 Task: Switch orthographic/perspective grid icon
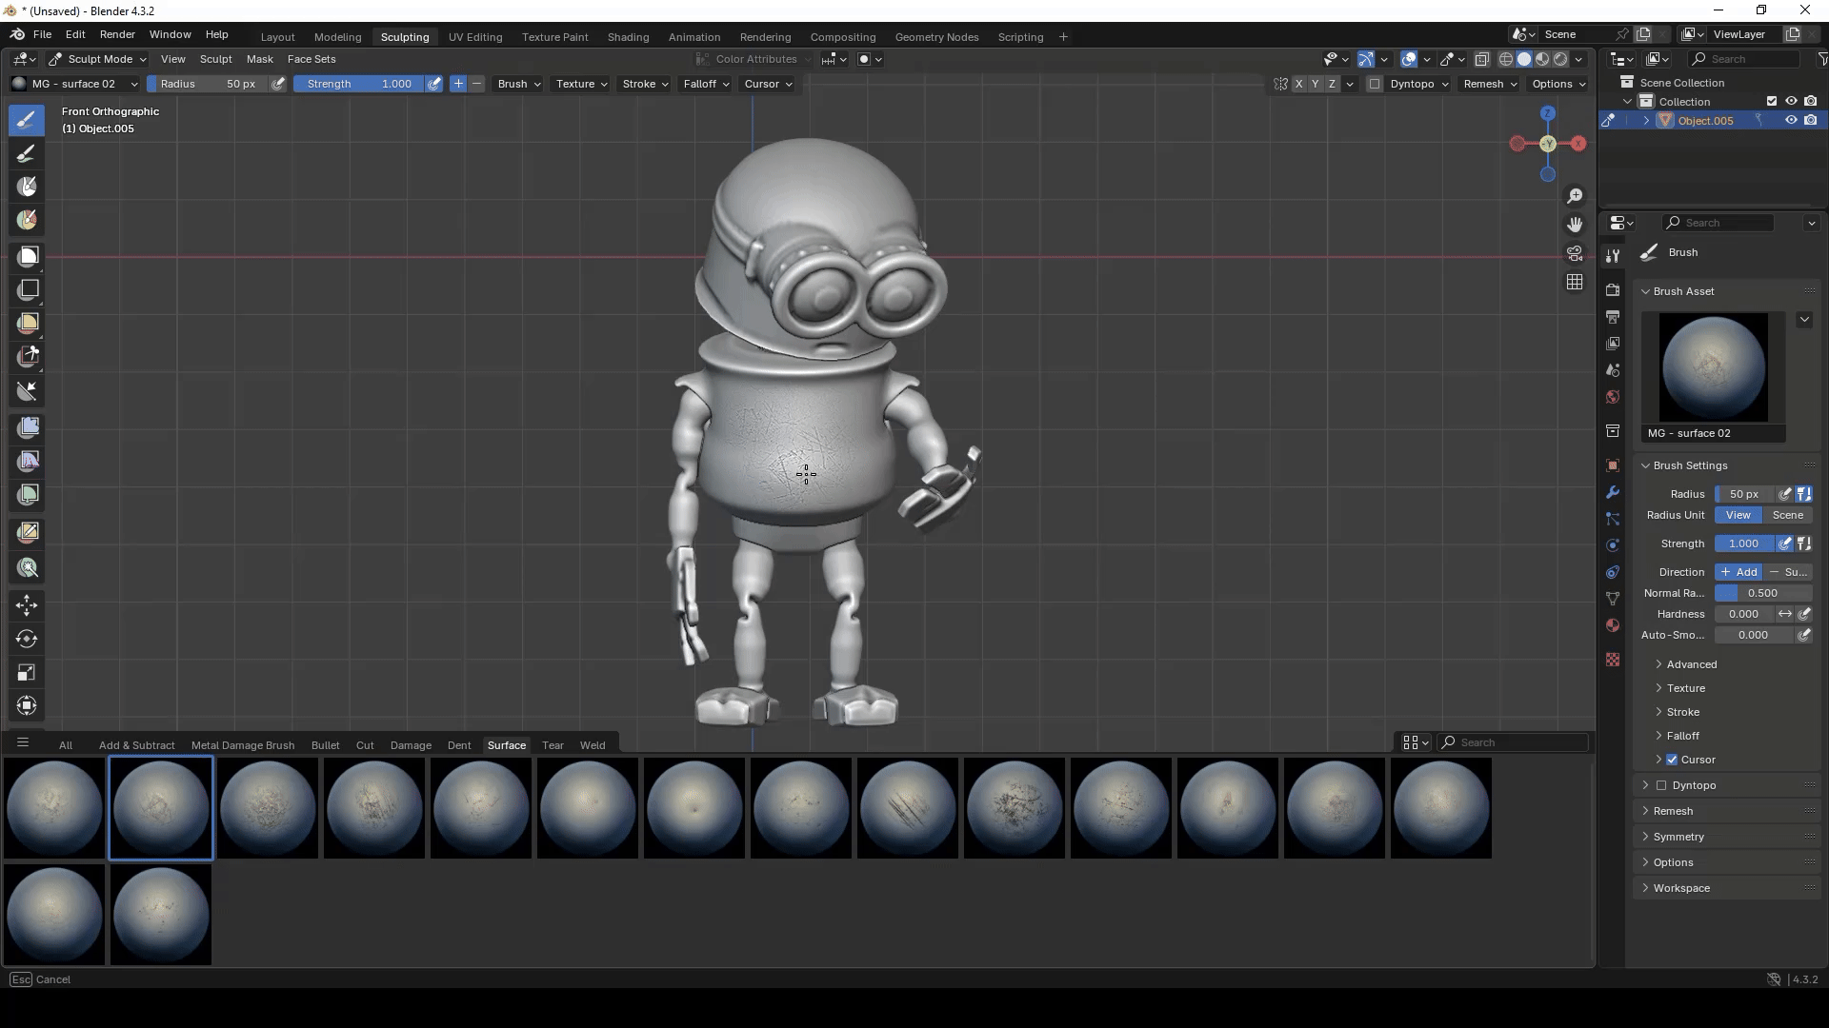pyautogui.click(x=1575, y=282)
